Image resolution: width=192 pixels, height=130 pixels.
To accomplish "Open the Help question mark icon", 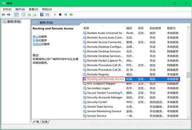I will coord(42,14).
